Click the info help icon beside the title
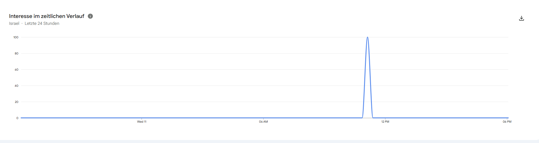This screenshot has width=539, height=143. [90, 16]
